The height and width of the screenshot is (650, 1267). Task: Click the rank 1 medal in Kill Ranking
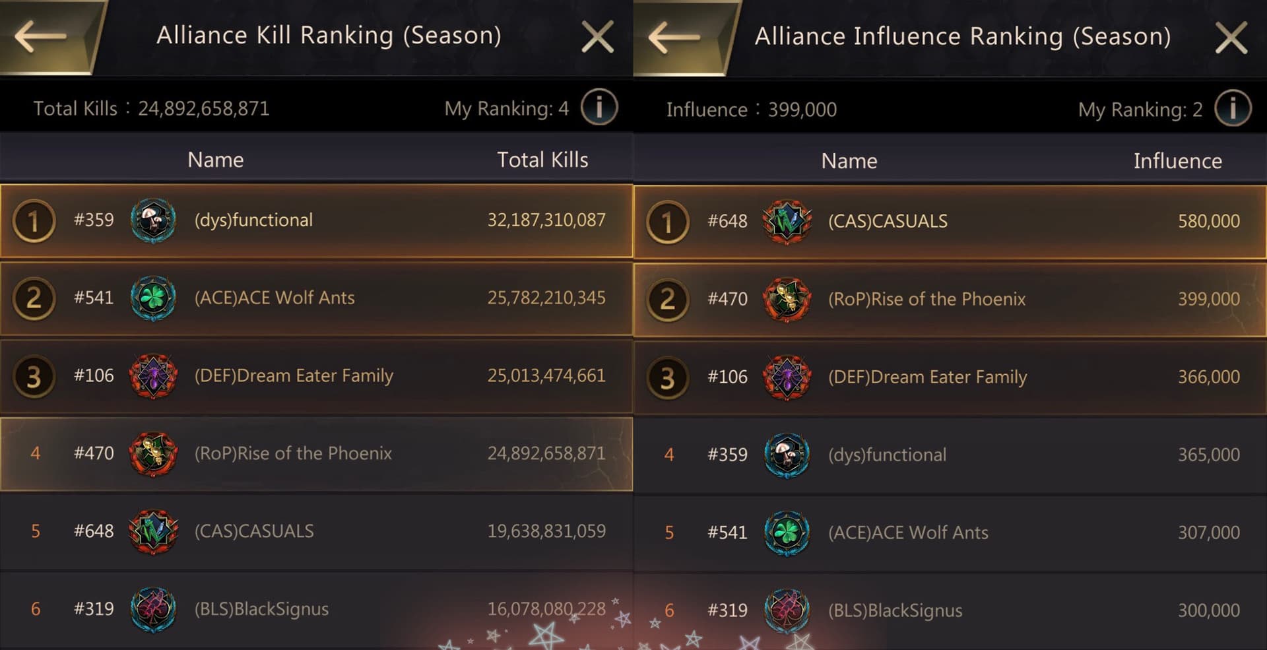click(x=34, y=221)
